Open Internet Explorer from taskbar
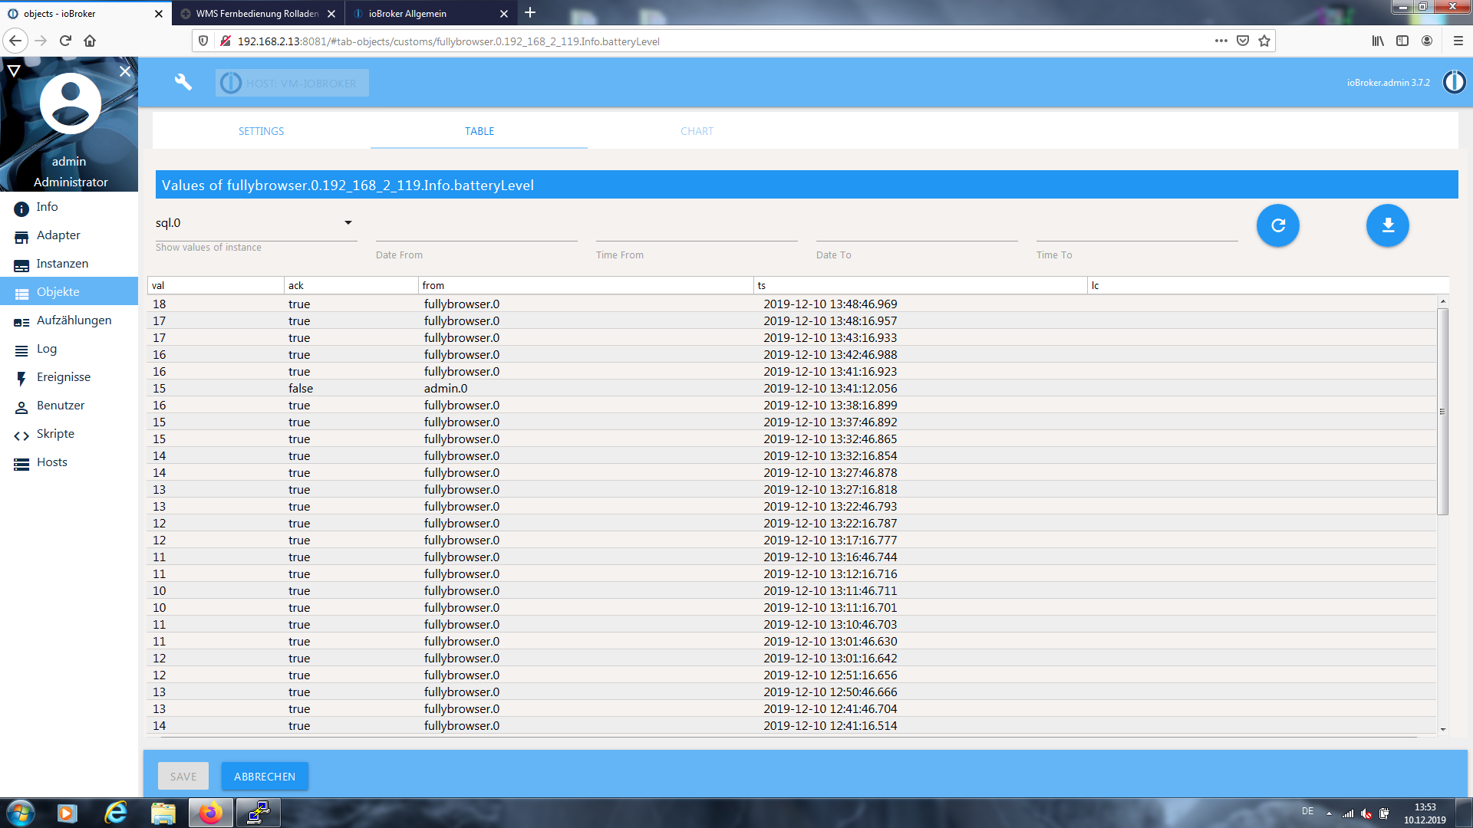The height and width of the screenshot is (828, 1473). coord(116,813)
